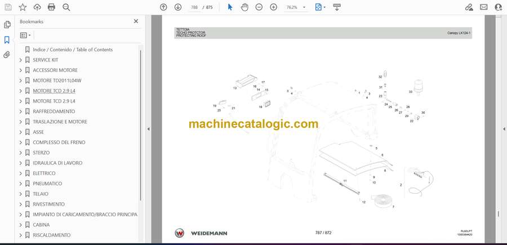Expand the ASSE bookmark
This screenshot has height=245, width=507.
21,132
